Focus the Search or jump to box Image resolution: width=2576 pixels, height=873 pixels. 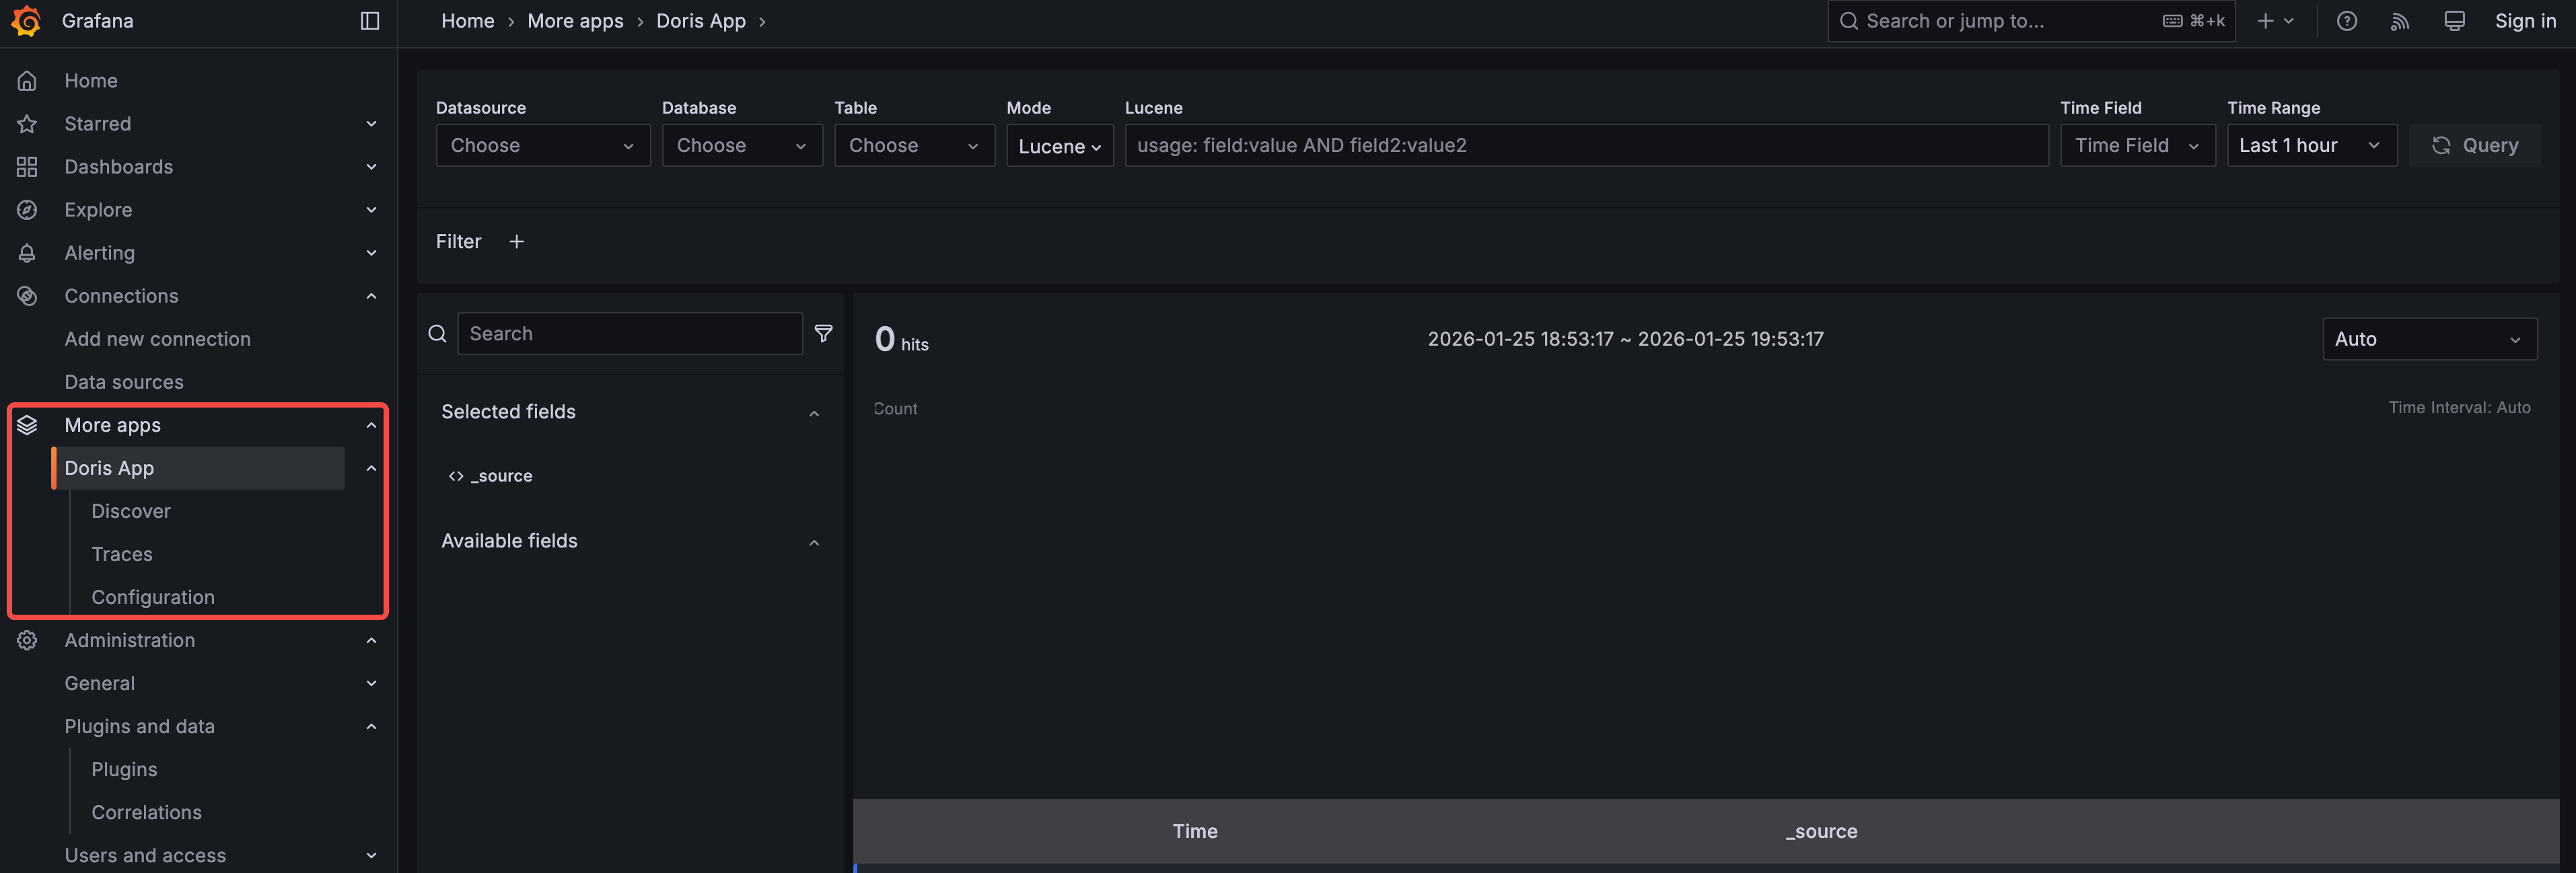(2030, 21)
